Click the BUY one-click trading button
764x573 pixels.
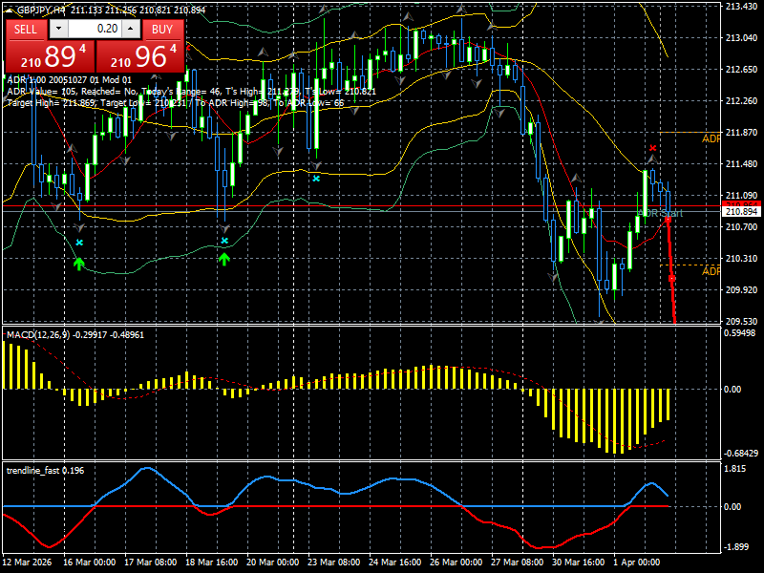[162, 30]
